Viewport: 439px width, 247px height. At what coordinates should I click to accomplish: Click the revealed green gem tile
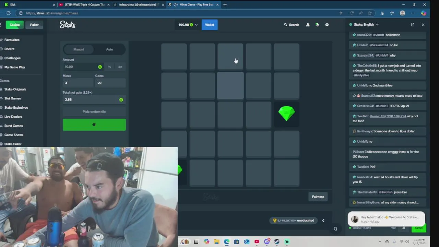coord(286,114)
